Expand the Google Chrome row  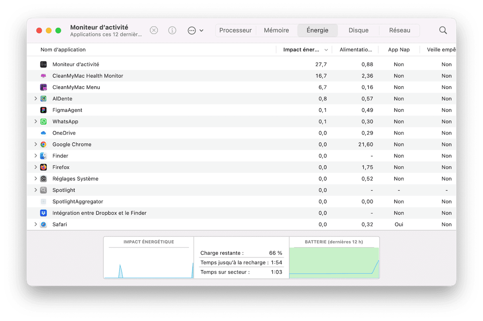(x=35, y=144)
